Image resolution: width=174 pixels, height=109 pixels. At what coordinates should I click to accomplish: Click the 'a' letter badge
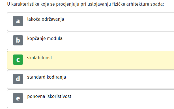(x=18, y=21)
